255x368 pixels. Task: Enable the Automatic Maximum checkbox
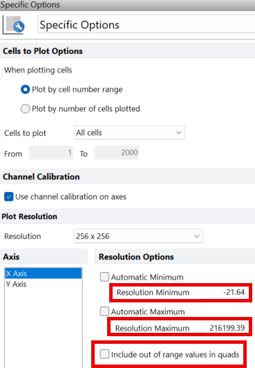[104, 311]
